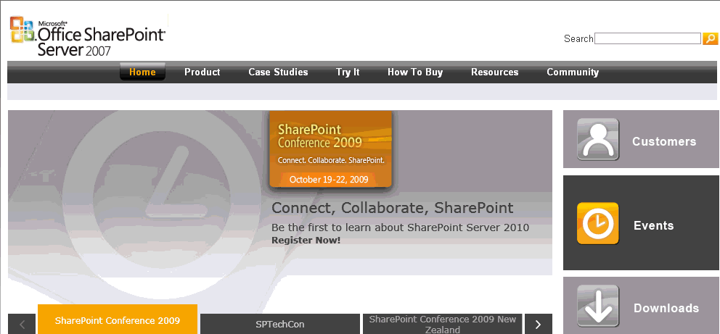The height and width of the screenshot is (334, 720).
Task: Click the Customers person icon
Action: pyautogui.click(x=598, y=139)
